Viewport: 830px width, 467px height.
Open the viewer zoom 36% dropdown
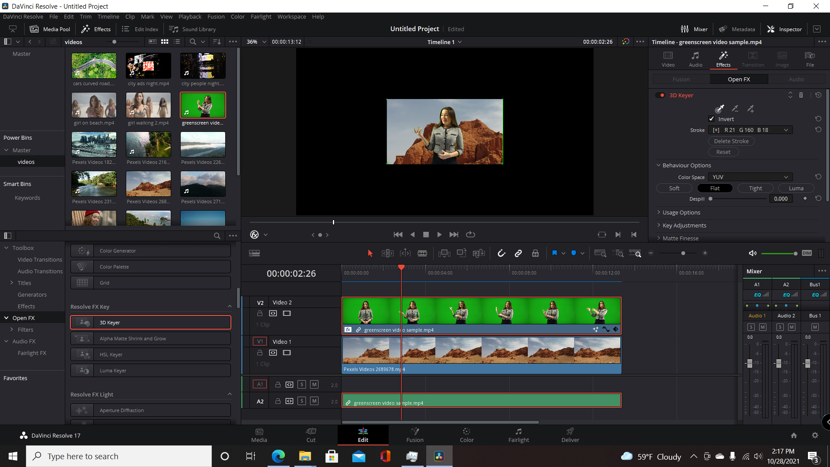256,42
